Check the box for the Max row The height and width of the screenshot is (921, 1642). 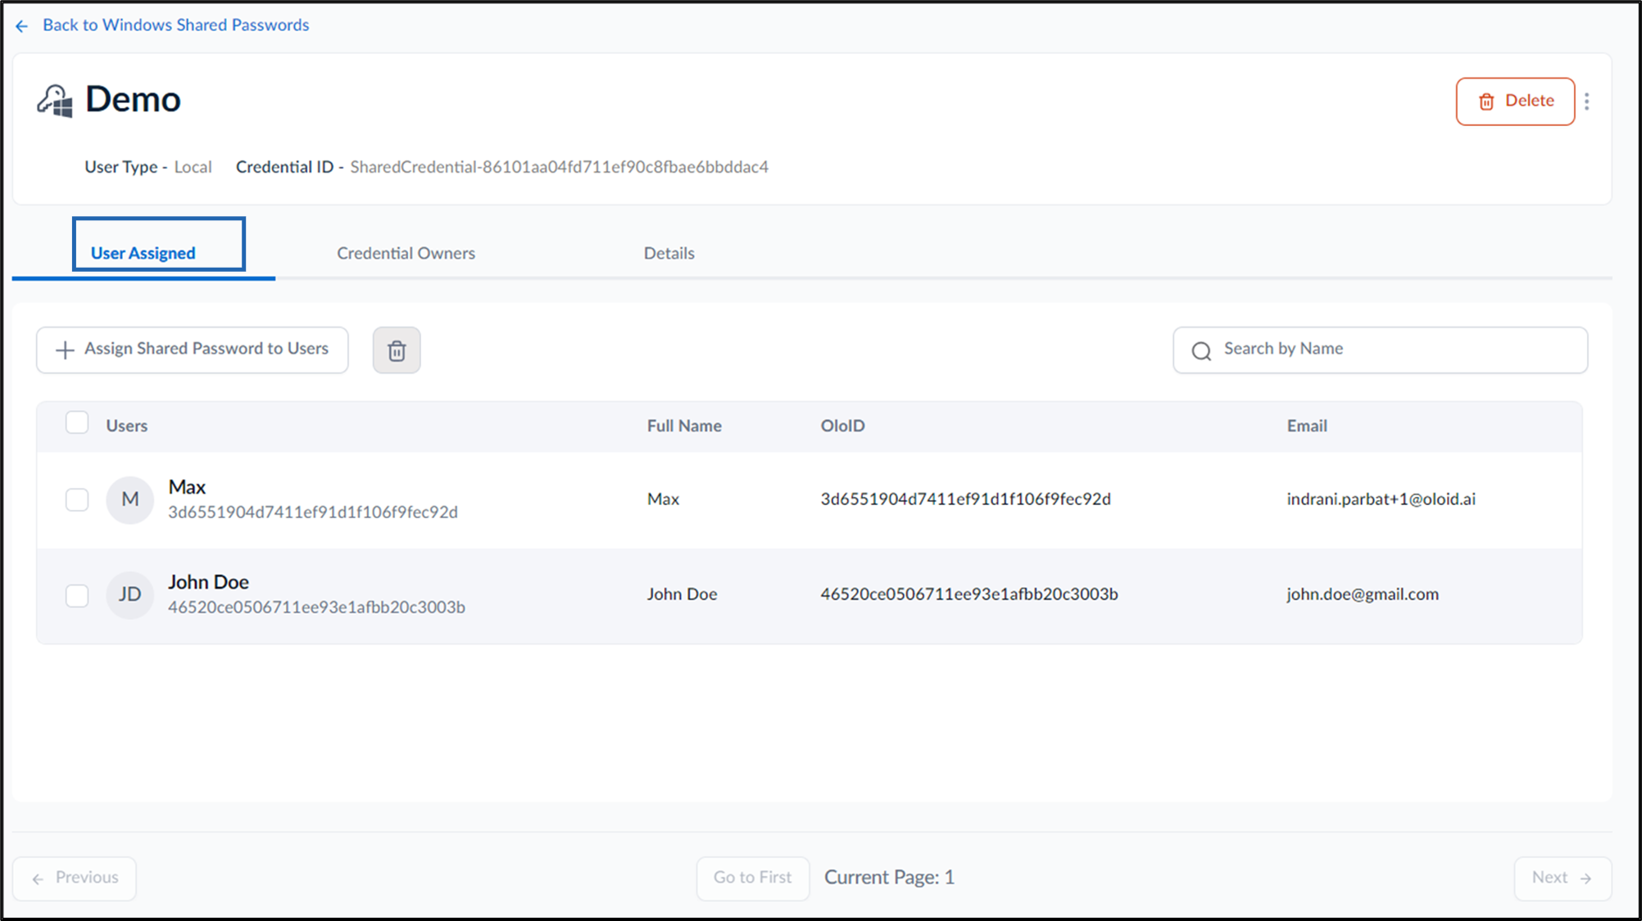77,499
